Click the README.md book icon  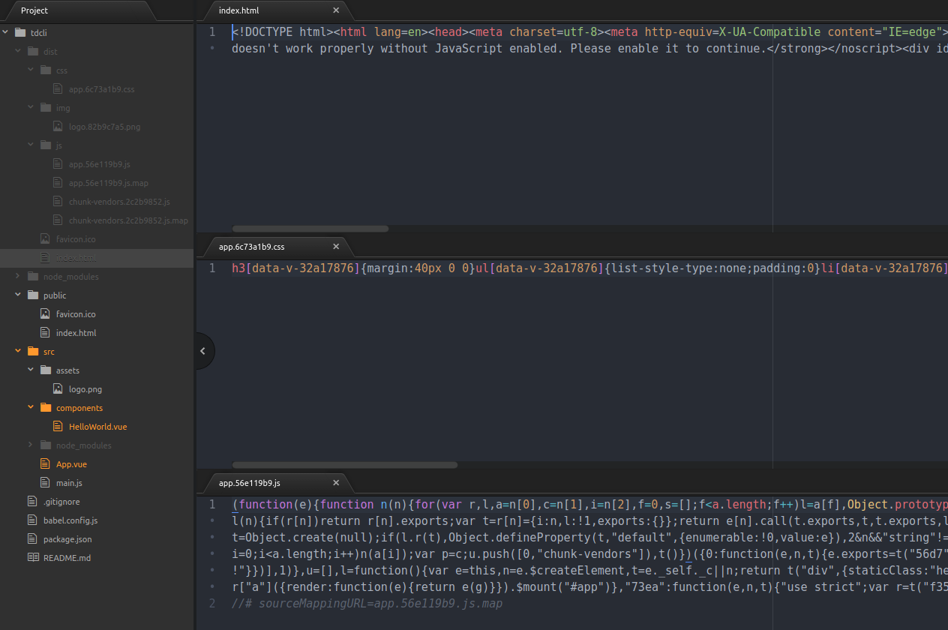tap(32, 558)
